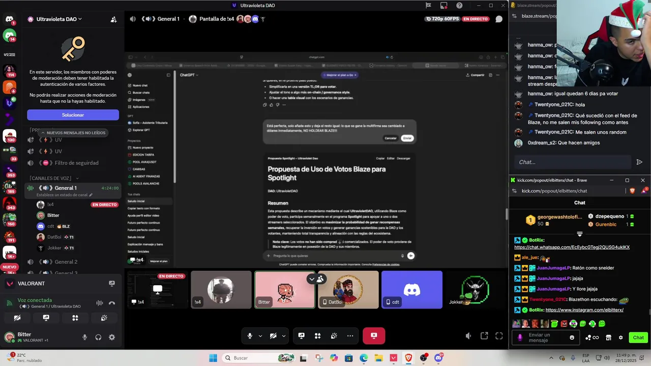Show hidden system tray icons chevron
Image resolution: width=651 pixels, height=366 pixels.
pos(551,358)
